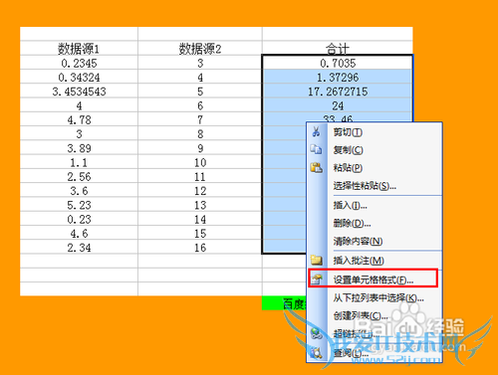Select the 数据源2 header cell
This screenshot has height=375, width=498.
point(200,49)
